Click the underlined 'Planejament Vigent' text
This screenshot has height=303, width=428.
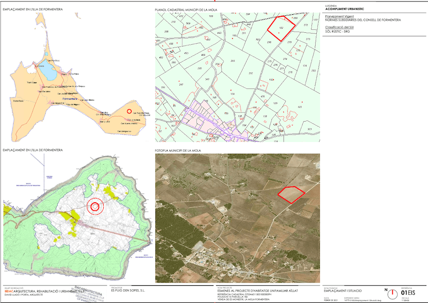340,16
